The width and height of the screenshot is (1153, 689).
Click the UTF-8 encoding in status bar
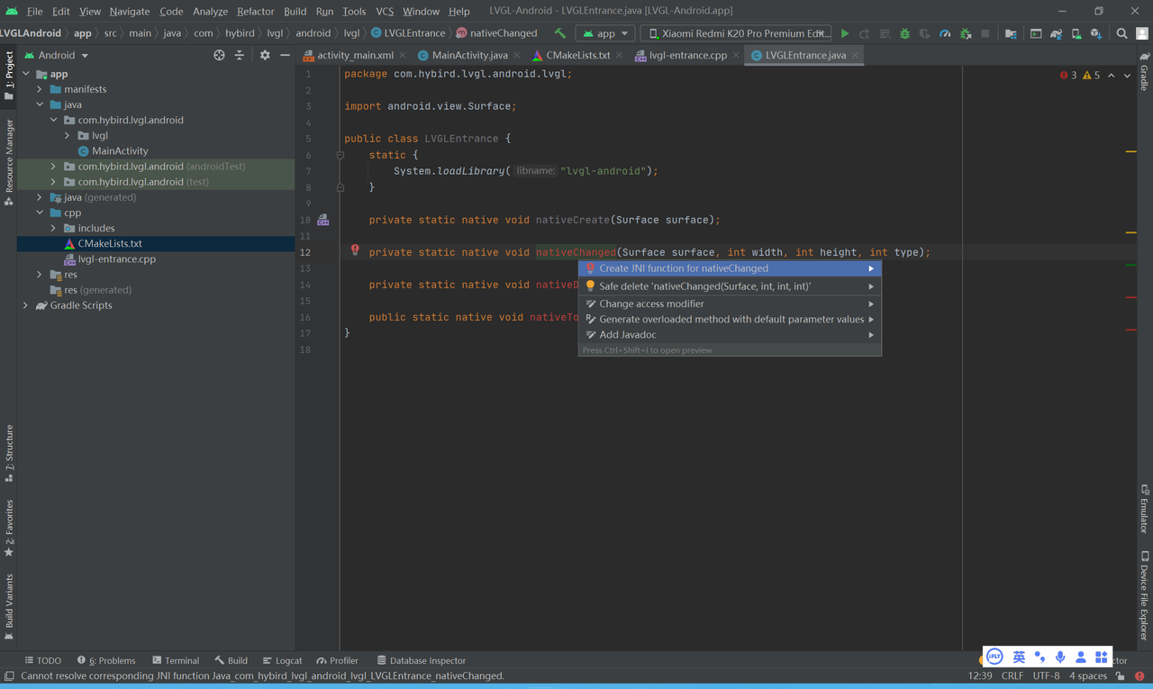tap(1046, 675)
